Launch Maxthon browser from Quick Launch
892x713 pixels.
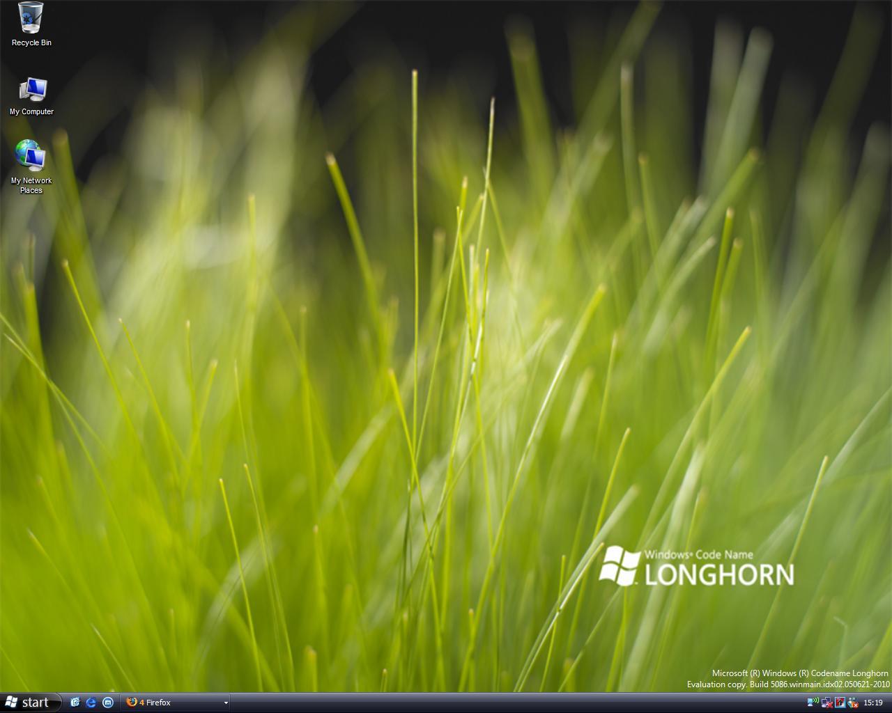[x=108, y=703]
